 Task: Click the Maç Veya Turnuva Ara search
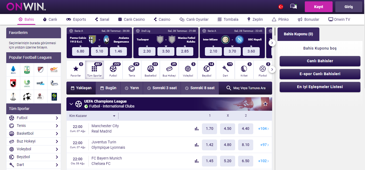246,88
